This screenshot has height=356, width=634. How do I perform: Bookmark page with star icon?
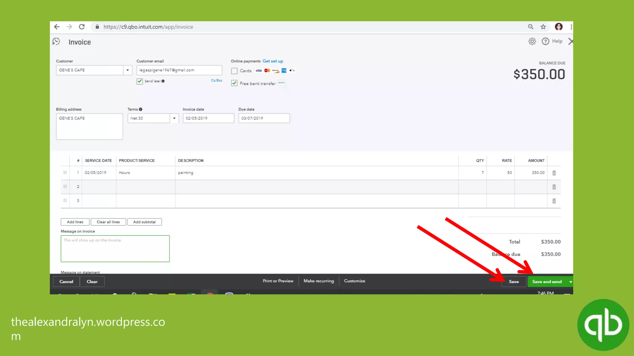543,27
